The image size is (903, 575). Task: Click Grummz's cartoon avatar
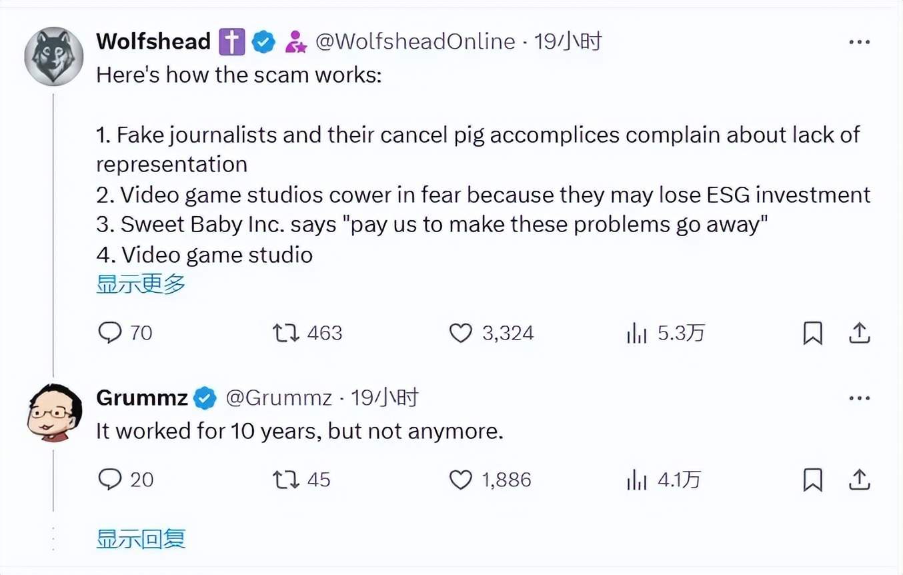[54, 412]
